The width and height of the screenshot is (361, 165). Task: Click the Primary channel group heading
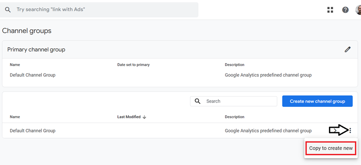click(36, 50)
